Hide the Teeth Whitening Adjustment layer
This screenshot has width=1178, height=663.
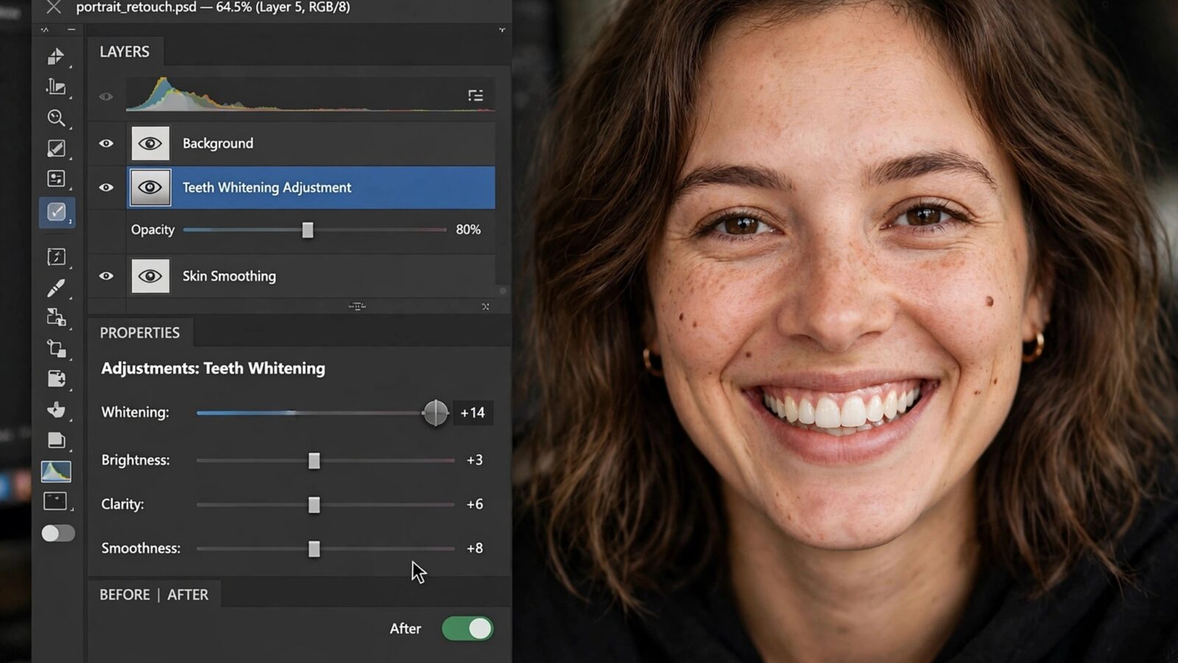click(x=106, y=188)
